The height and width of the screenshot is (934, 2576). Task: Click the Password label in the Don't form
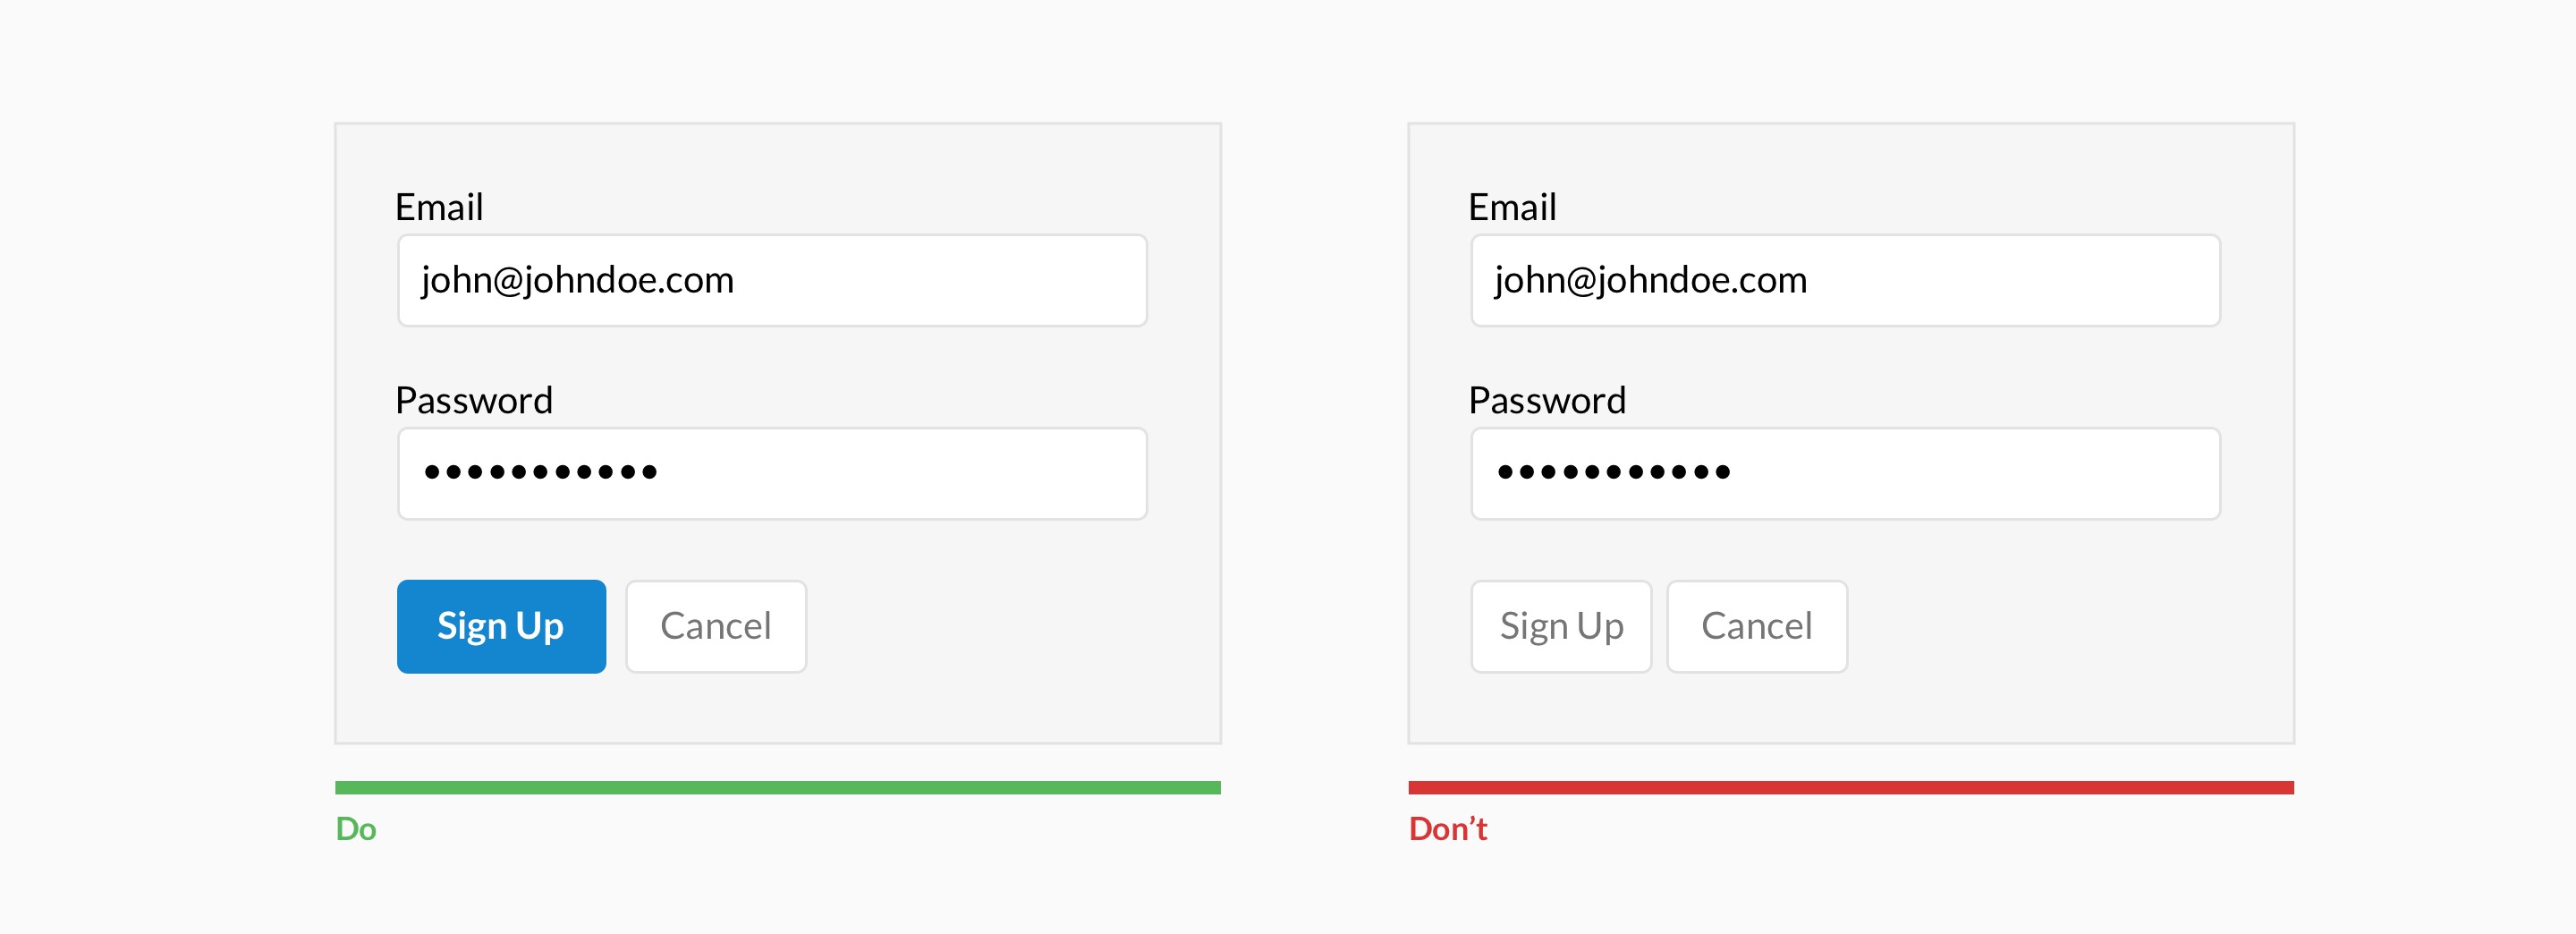(1547, 400)
